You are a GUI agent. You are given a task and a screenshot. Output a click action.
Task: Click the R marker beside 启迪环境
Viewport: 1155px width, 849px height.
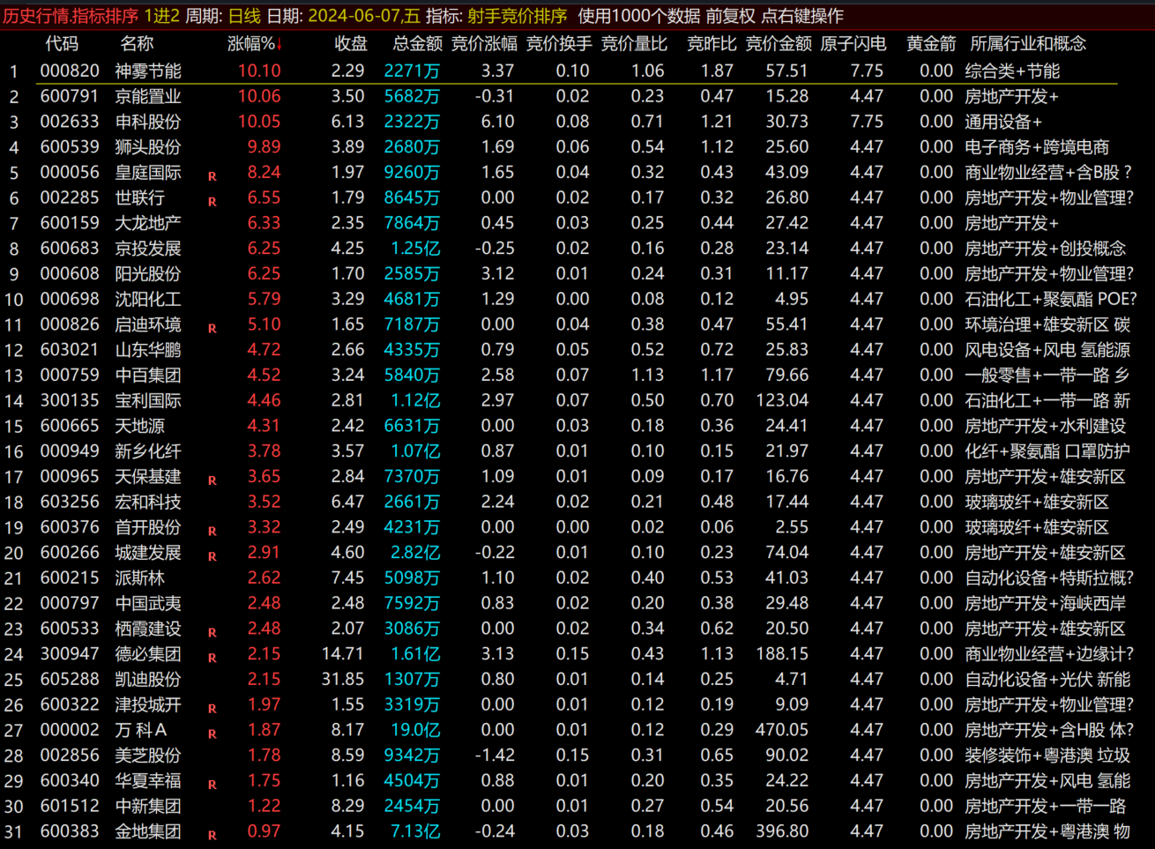[x=212, y=329]
